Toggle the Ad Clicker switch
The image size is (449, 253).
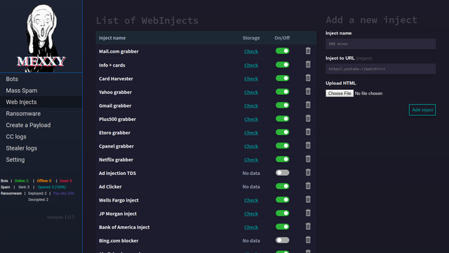tap(282, 186)
